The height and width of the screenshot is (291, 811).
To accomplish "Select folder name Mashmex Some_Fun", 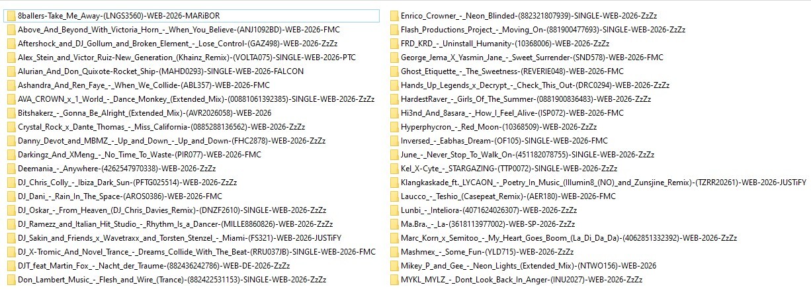I will click(487, 252).
